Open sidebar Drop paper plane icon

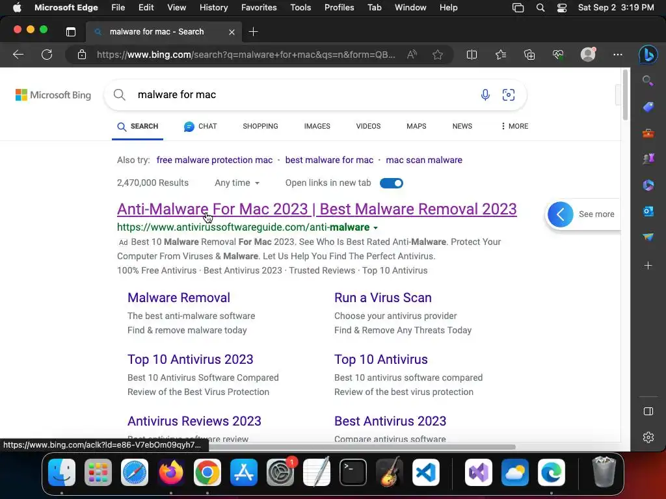click(x=648, y=237)
